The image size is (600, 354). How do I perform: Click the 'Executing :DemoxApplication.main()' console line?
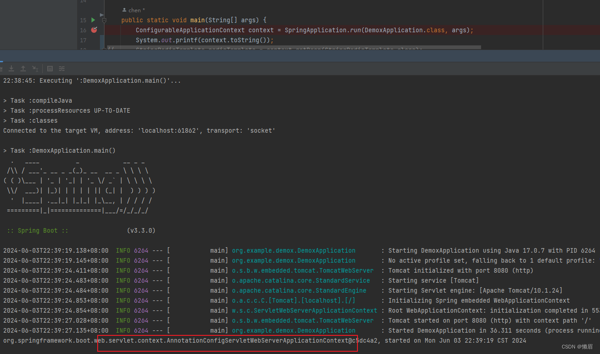(x=92, y=80)
